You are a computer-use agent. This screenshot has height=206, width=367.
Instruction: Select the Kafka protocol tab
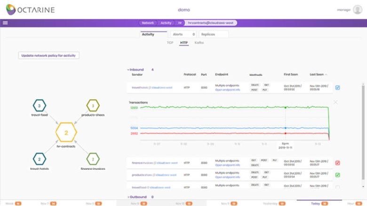pyautogui.click(x=199, y=43)
